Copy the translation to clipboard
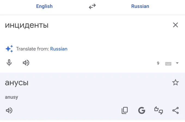Screen dimensions: 185x122 125,110
